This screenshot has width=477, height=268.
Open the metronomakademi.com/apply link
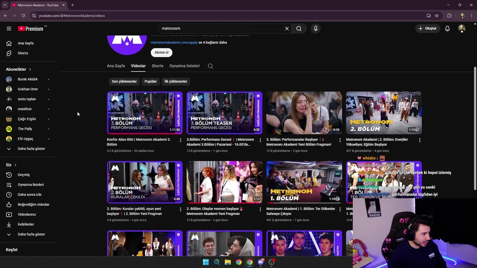point(174,42)
